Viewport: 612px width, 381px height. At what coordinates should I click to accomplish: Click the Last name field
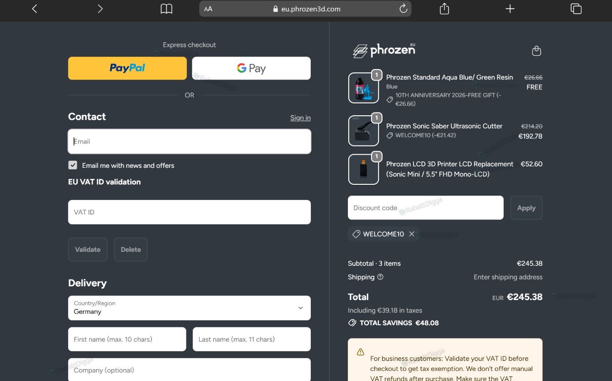[252, 339]
